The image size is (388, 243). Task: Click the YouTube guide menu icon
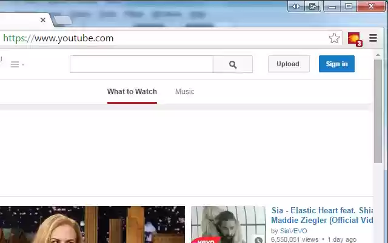tap(17, 64)
